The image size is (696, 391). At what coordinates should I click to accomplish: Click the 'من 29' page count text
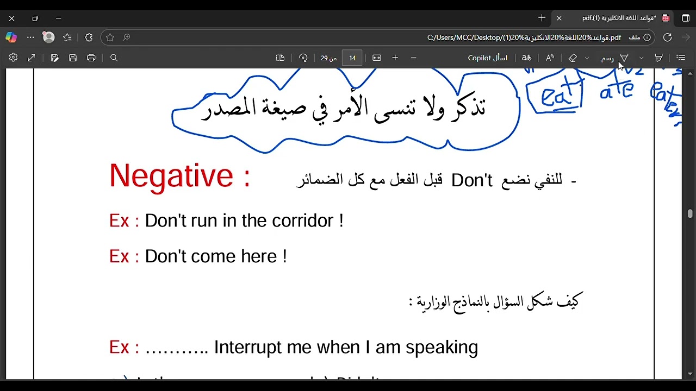[328, 58]
